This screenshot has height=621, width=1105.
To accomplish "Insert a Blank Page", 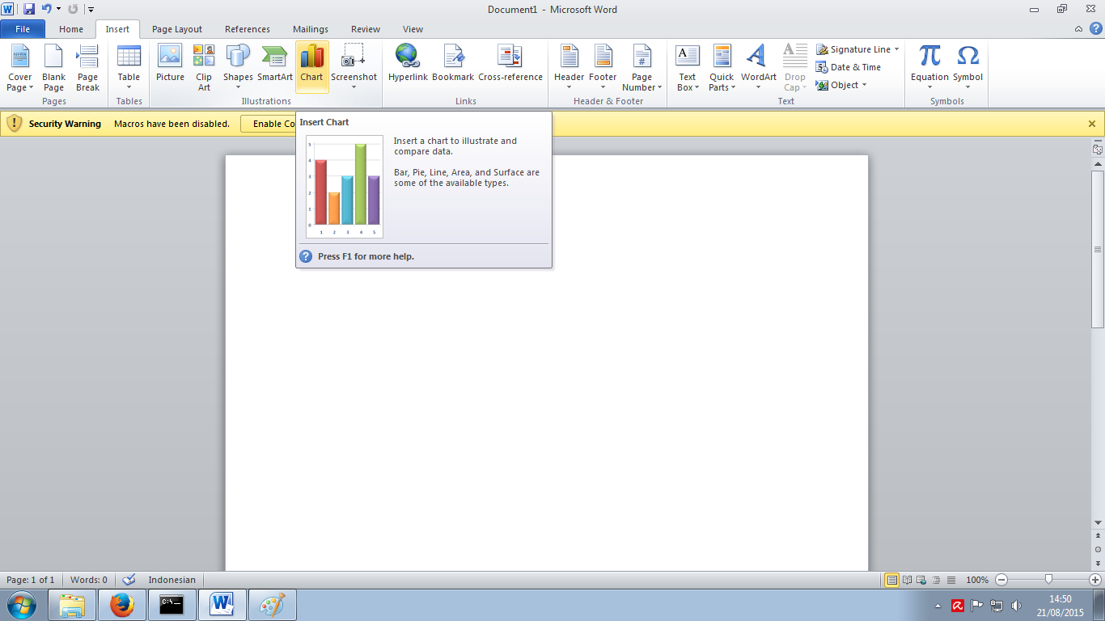I will coord(54,68).
